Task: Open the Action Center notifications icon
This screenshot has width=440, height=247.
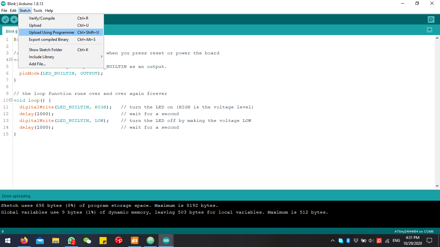Action: [x=429, y=241]
